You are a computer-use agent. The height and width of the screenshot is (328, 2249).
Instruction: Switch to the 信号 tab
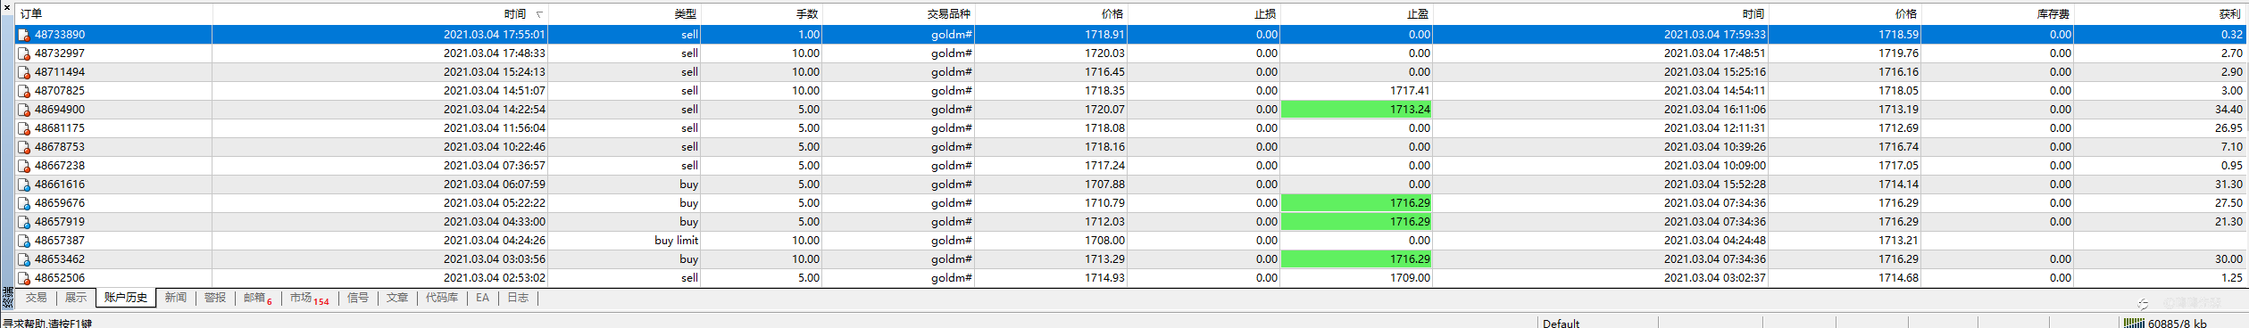(358, 298)
